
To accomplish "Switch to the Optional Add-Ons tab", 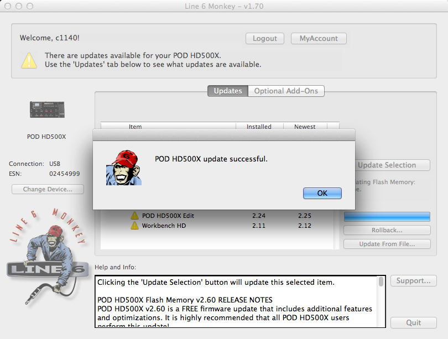I will [x=286, y=91].
